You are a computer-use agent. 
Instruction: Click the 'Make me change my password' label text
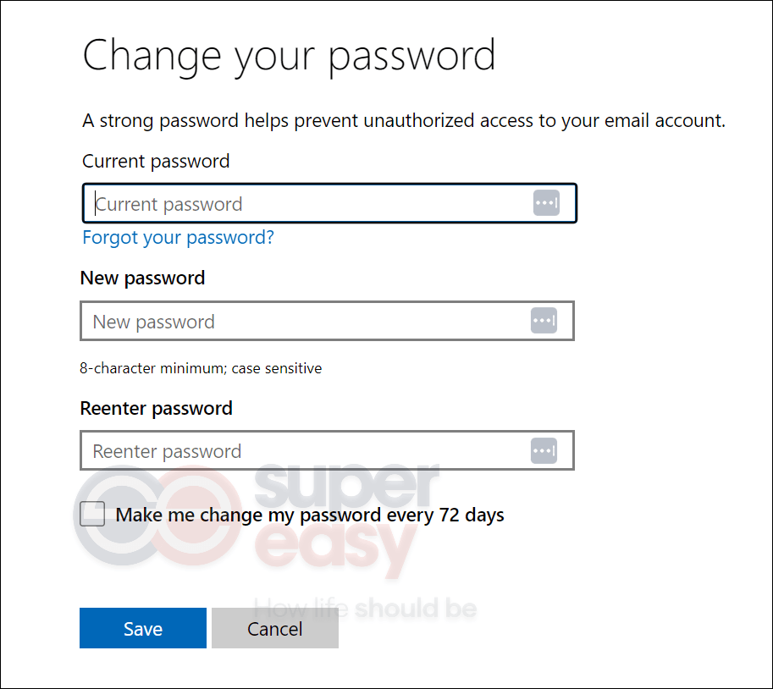coord(310,515)
